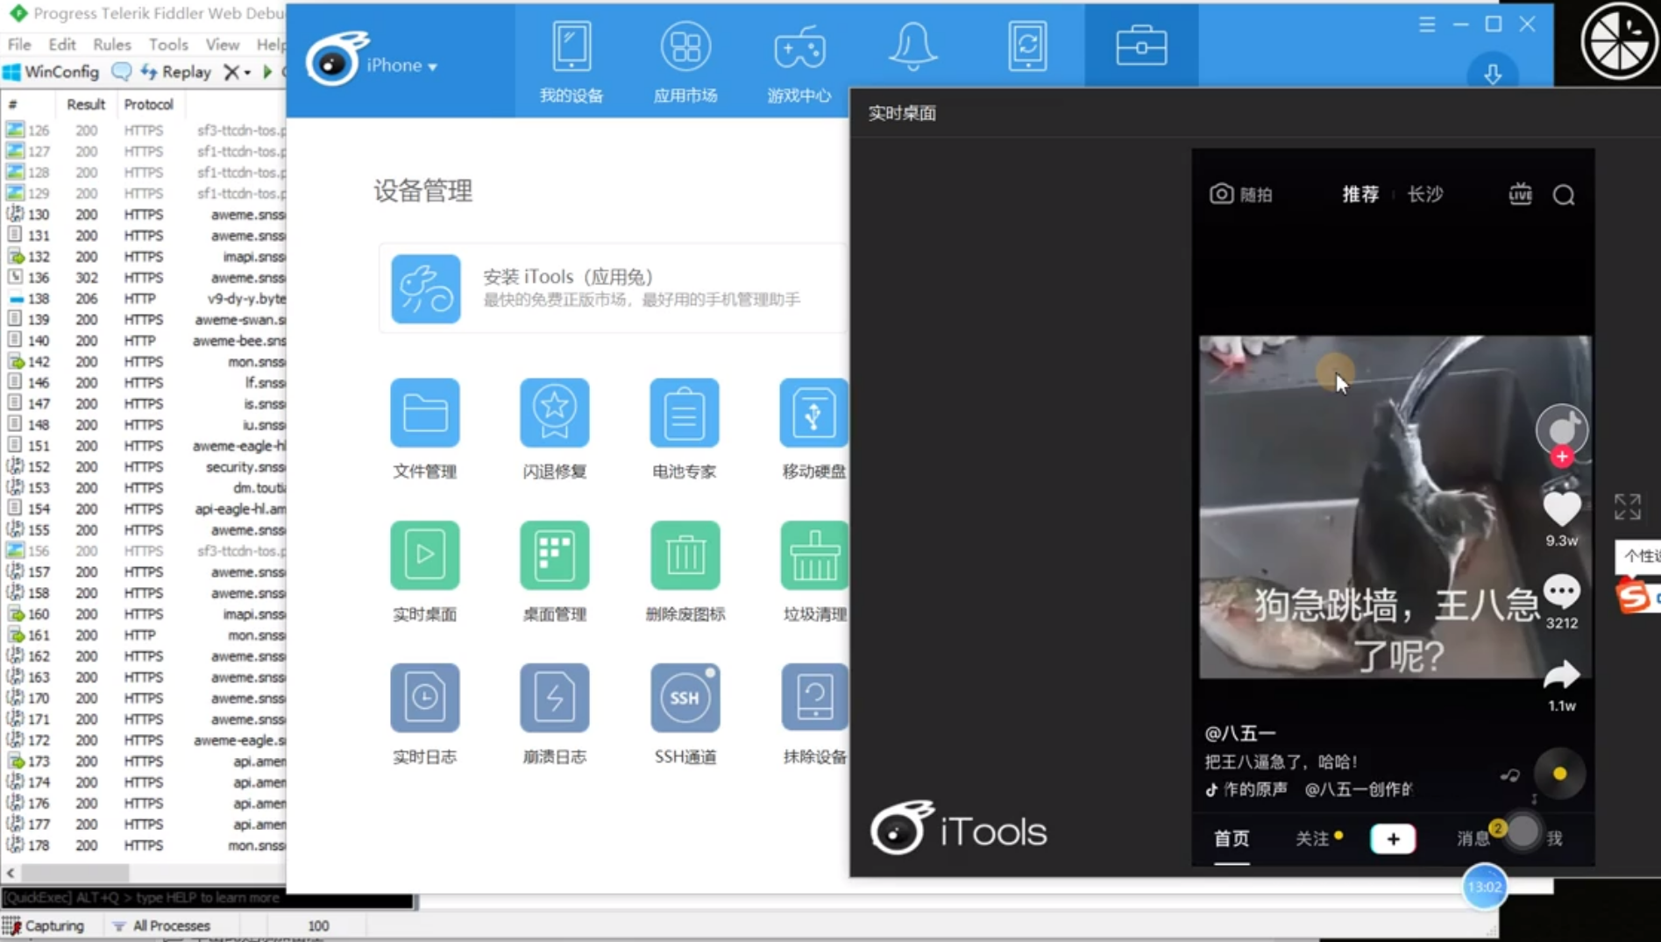Open the 闪退修复 crash repair tool
1661x942 pixels.
click(555, 413)
